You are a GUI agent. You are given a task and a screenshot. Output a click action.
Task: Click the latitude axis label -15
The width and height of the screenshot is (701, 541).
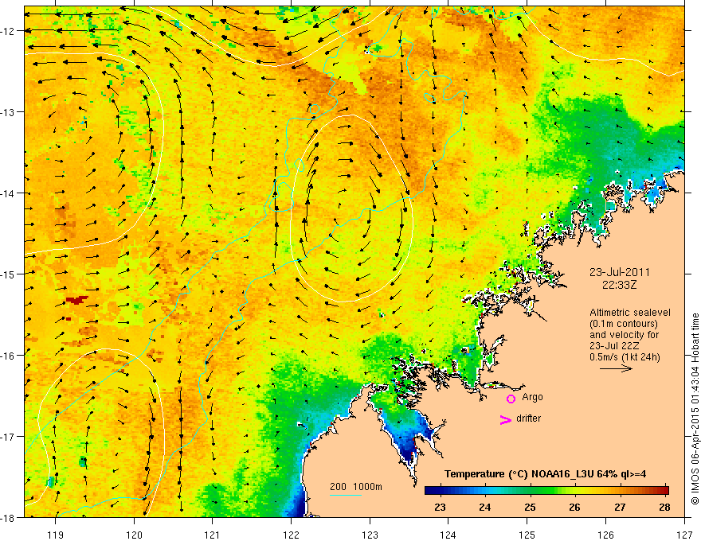click(9, 274)
